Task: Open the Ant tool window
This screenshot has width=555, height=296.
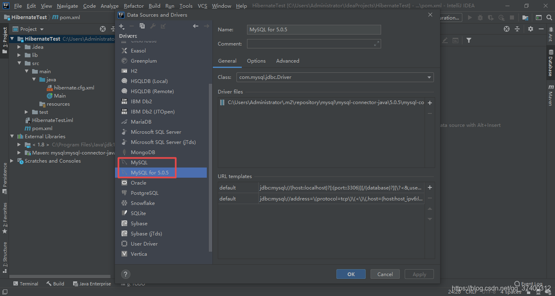Action: pos(551,34)
